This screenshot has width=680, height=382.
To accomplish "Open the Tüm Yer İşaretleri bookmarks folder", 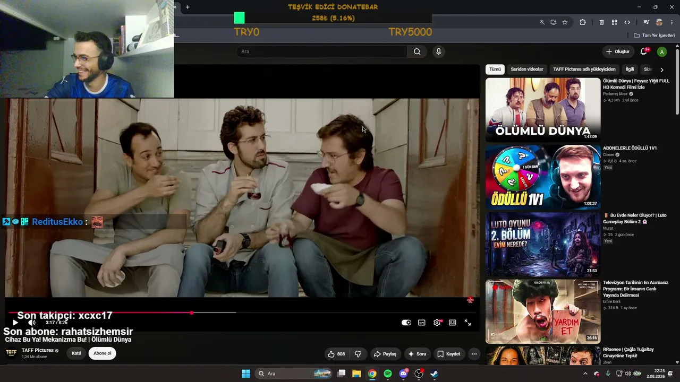I will point(654,36).
